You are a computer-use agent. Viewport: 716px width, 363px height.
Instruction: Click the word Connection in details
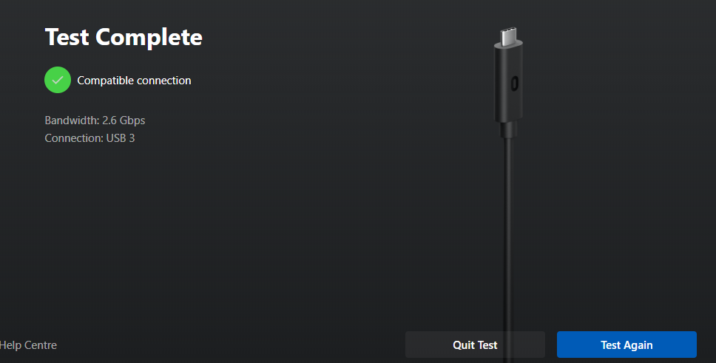[x=72, y=138]
